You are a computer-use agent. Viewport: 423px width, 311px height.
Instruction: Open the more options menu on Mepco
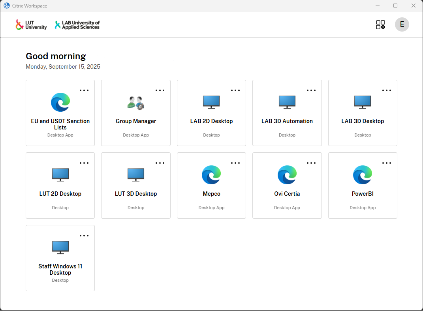pyautogui.click(x=235, y=163)
